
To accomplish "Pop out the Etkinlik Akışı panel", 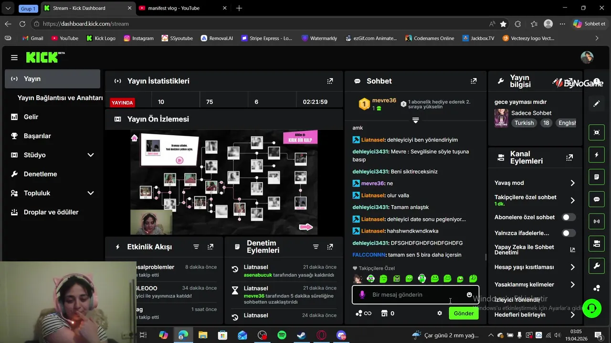I will (211, 247).
